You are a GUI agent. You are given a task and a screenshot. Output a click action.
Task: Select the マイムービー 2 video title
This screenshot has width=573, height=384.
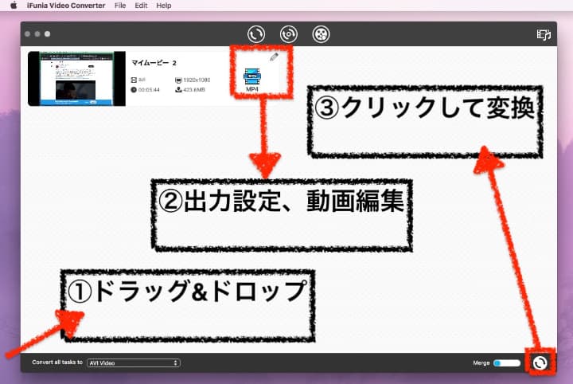point(154,62)
